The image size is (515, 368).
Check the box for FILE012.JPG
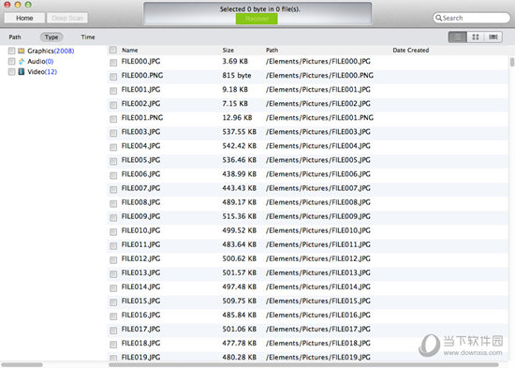click(x=113, y=260)
